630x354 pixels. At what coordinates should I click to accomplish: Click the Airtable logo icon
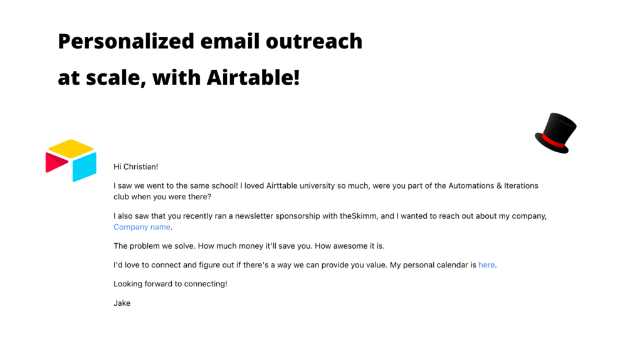(x=71, y=160)
